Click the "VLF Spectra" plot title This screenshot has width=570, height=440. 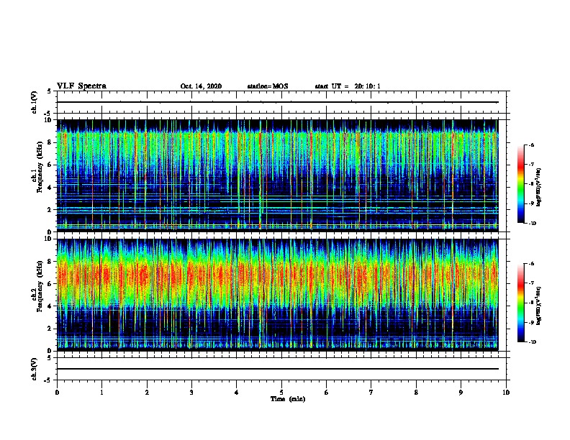tap(81, 86)
